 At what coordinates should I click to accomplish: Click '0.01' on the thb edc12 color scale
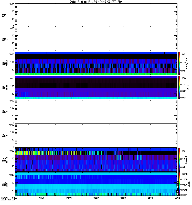click(x=183, y=71)
